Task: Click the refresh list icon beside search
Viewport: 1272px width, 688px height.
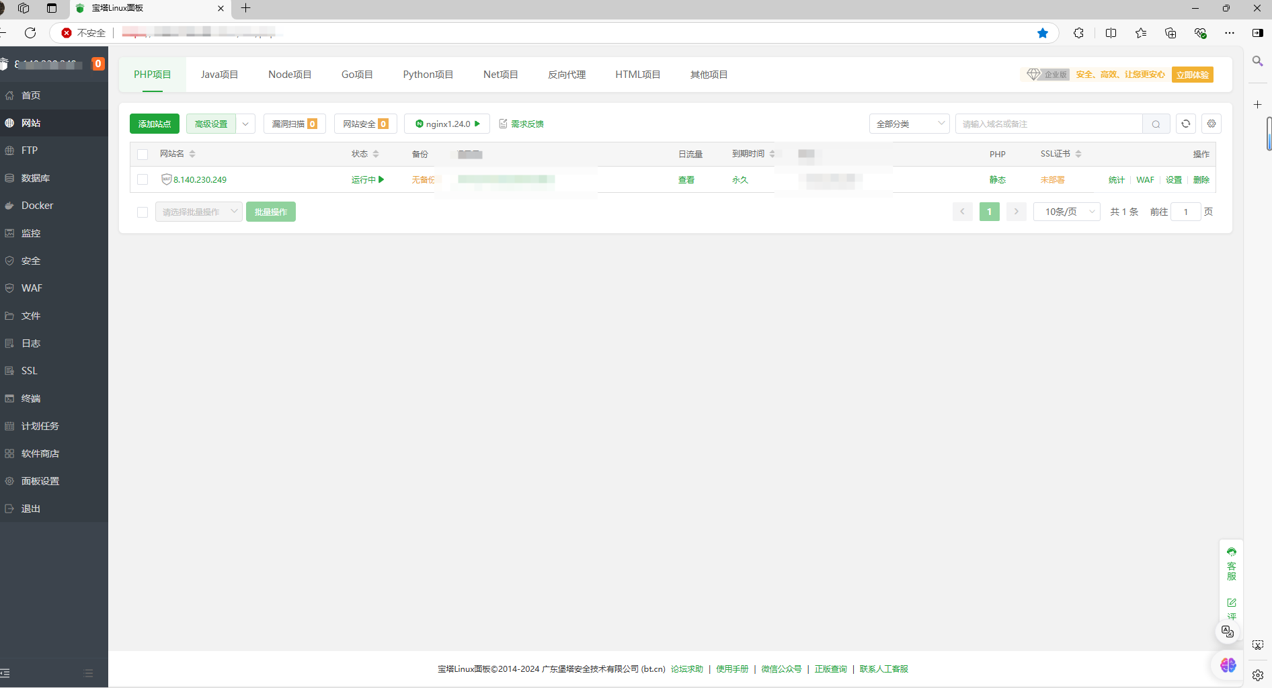Action: pyautogui.click(x=1186, y=124)
